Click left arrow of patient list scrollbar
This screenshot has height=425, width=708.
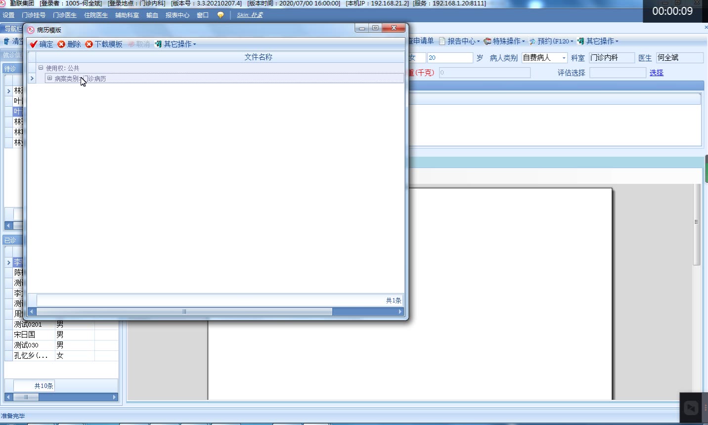click(8, 397)
